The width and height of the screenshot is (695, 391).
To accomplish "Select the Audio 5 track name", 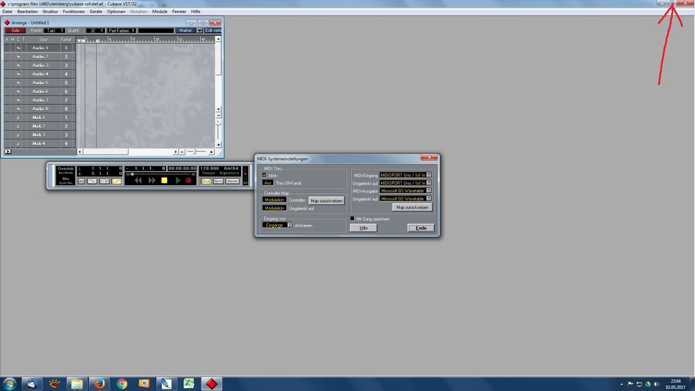I will [x=40, y=83].
